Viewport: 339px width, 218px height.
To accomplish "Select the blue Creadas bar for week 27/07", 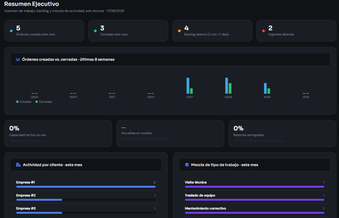I will pos(188,86).
